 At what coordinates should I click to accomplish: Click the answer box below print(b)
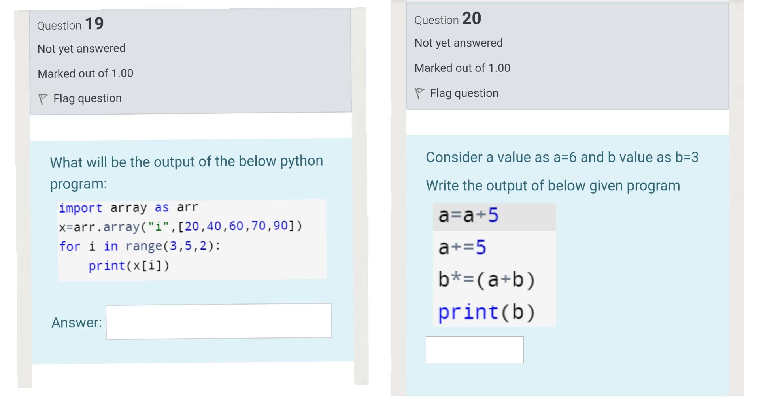coord(474,350)
